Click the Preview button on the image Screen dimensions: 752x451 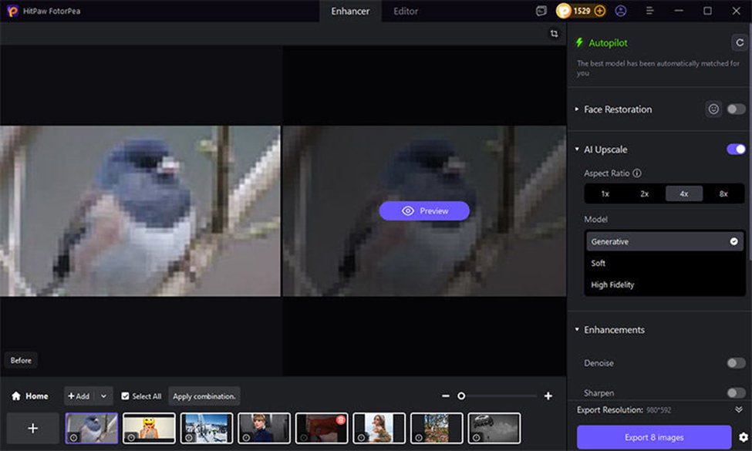(423, 210)
